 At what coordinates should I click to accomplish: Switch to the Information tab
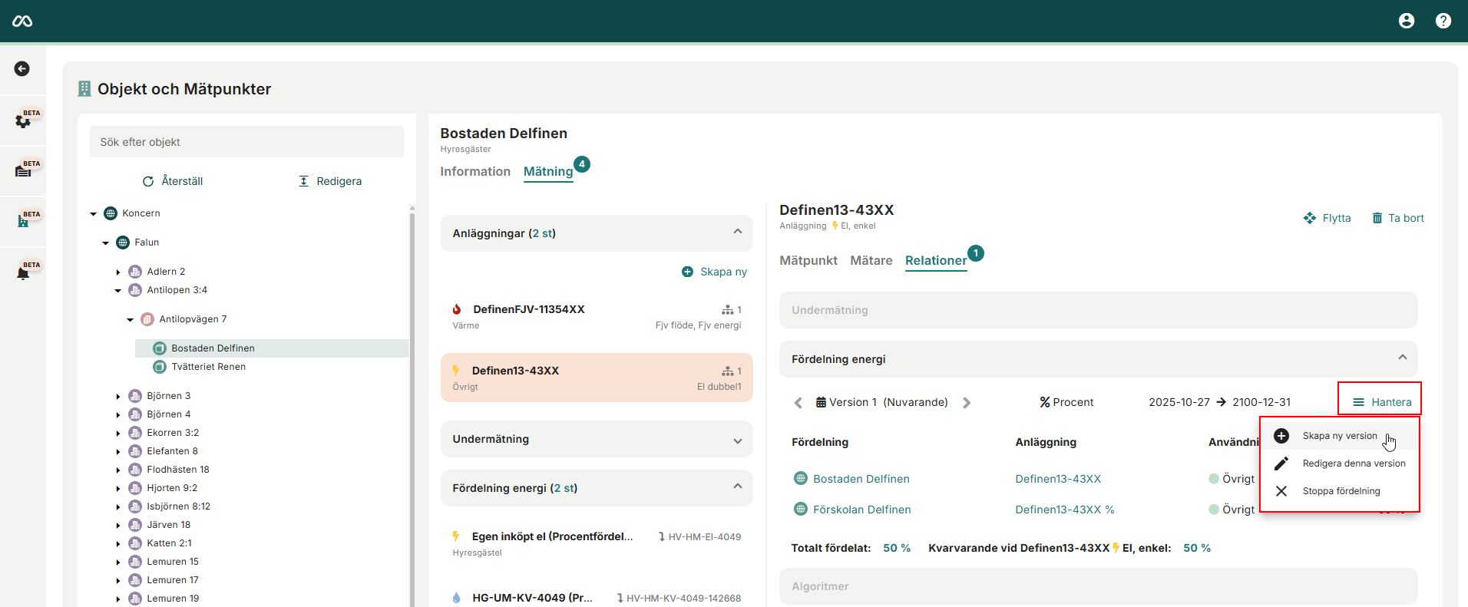(x=474, y=172)
